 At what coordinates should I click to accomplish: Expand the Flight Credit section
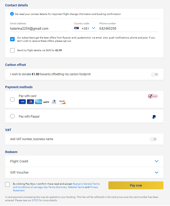[84, 161]
